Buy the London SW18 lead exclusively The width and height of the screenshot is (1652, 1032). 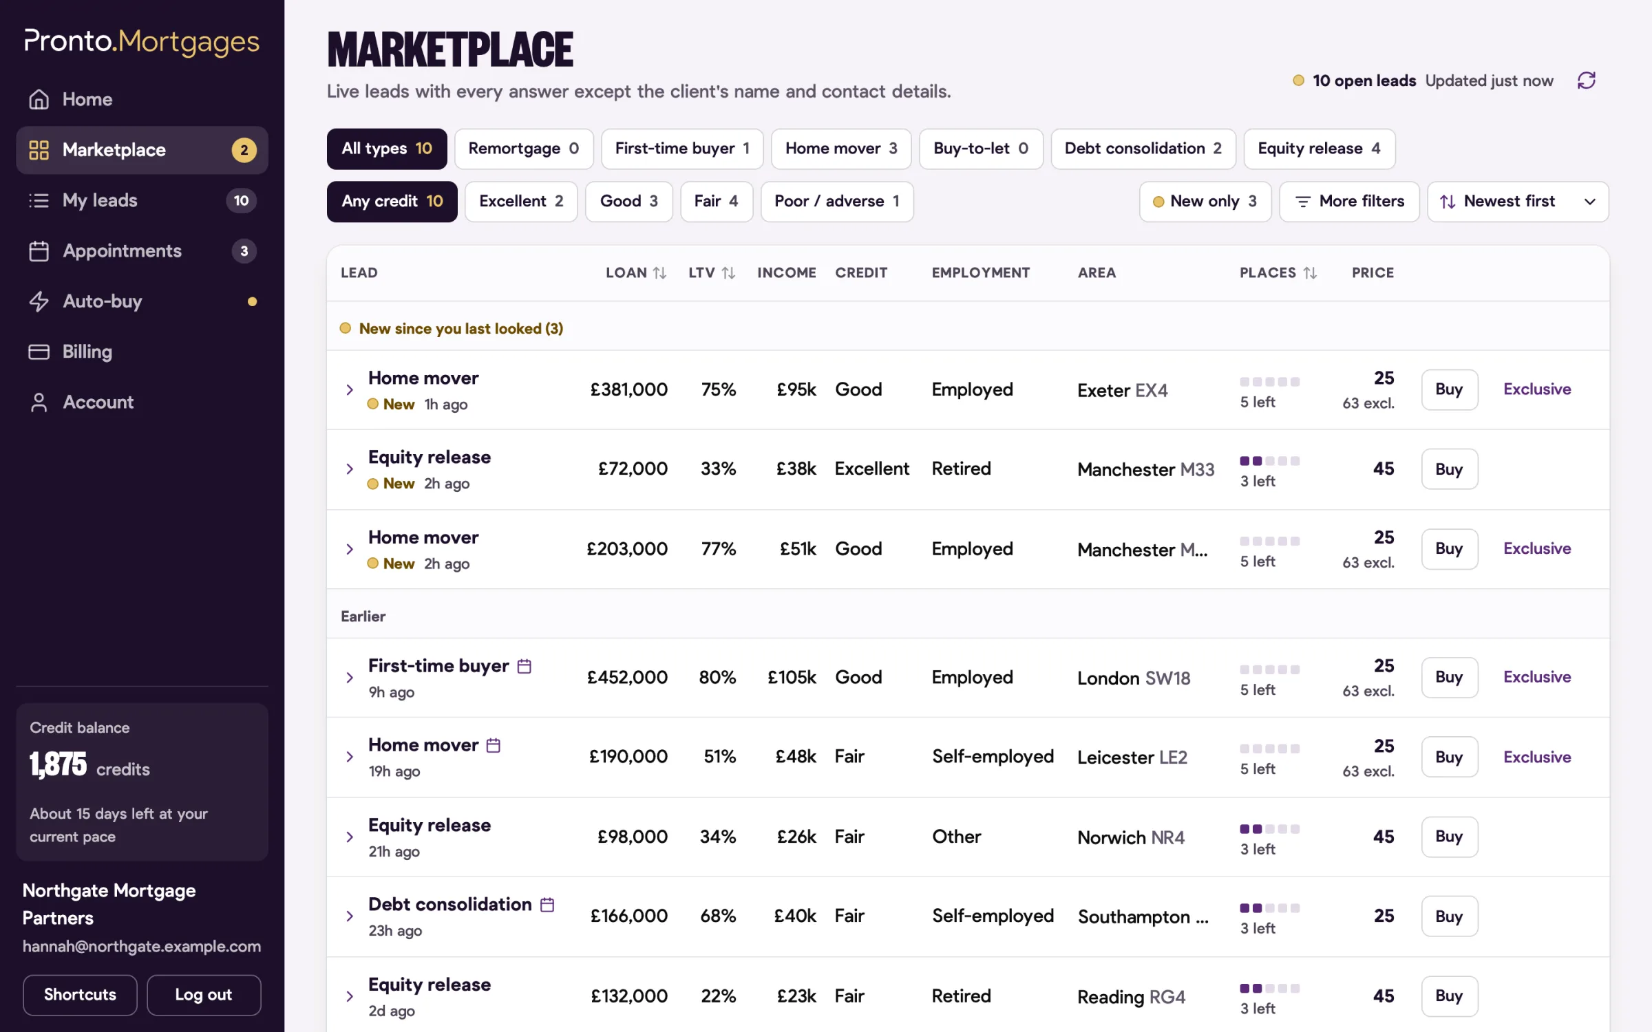click(x=1536, y=677)
